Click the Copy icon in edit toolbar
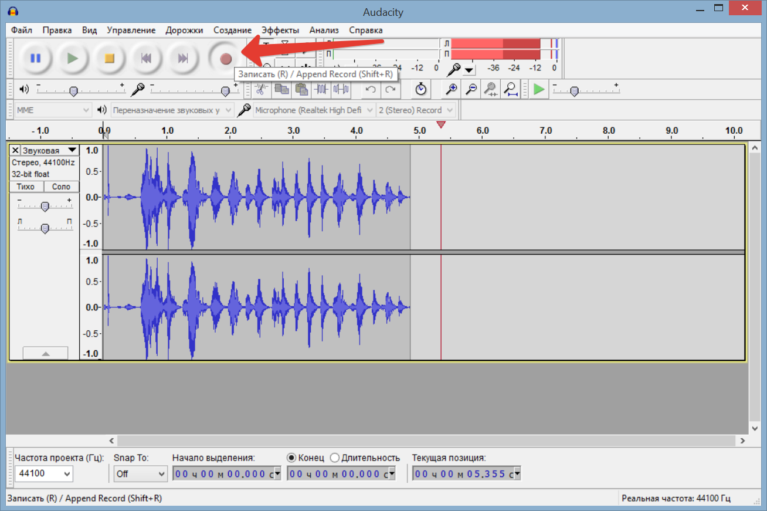Image resolution: width=767 pixels, height=511 pixels. (x=281, y=89)
